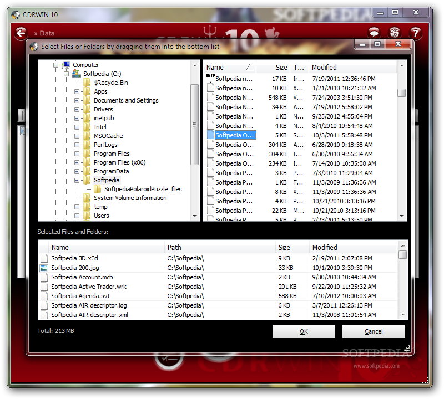Image resolution: width=444 pixels, height=399 pixels.
Task: Expand the Users folder
Action: pyautogui.click(x=77, y=216)
